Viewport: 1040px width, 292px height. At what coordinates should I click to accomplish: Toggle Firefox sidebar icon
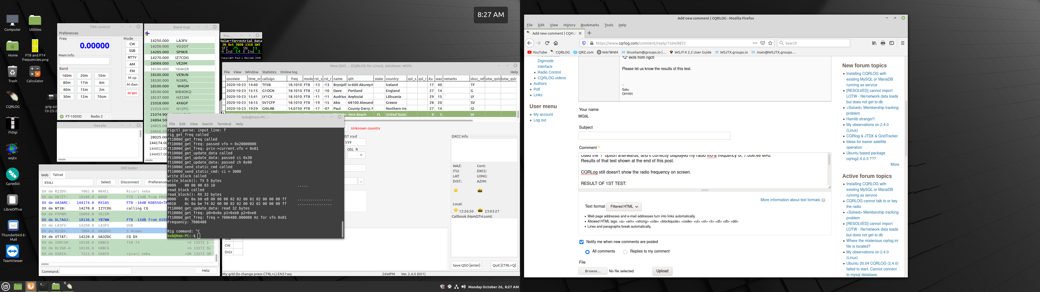pyautogui.click(x=892, y=43)
